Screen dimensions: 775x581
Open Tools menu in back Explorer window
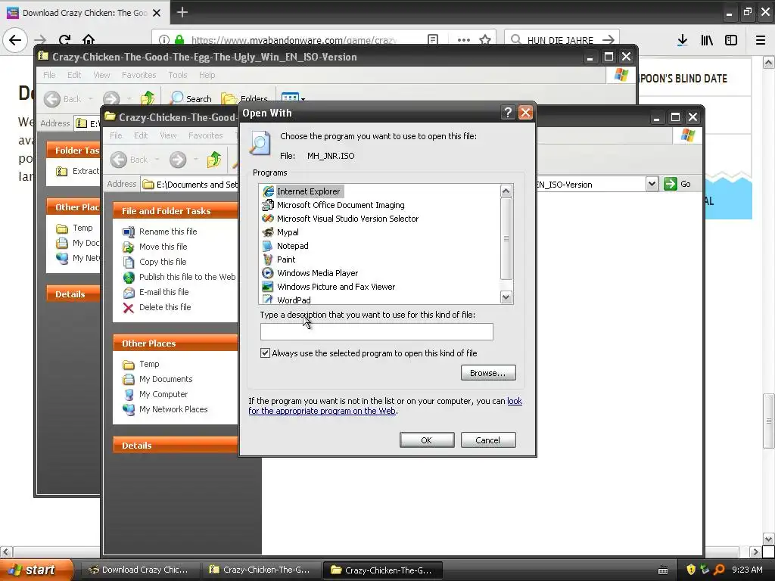coord(177,75)
